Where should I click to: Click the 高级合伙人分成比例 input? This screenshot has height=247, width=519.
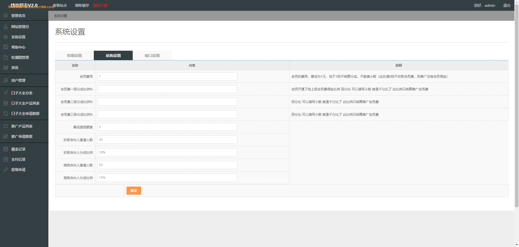(167, 178)
